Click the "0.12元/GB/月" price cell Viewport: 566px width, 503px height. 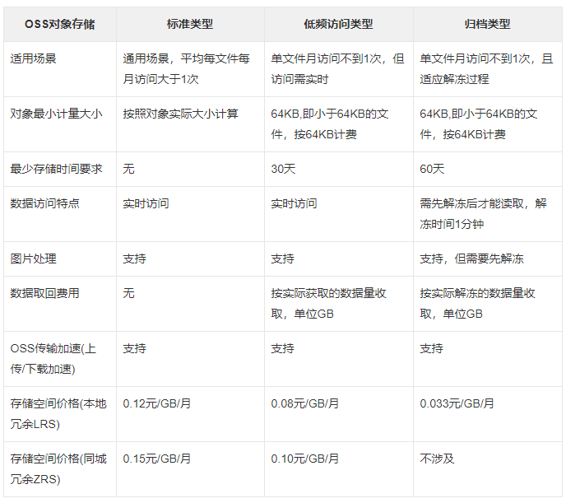[x=157, y=403]
